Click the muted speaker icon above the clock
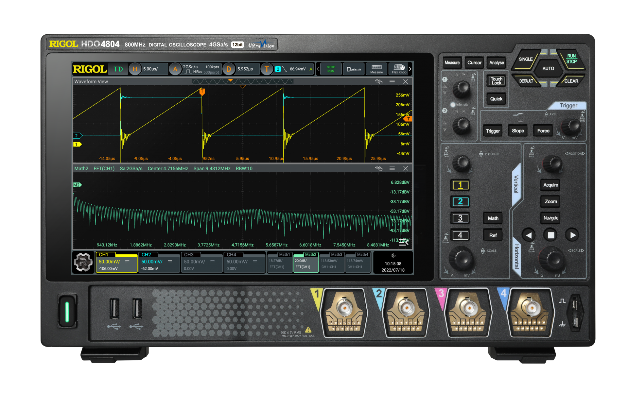Screen dimensions: 628x393 tap(393, 255)
